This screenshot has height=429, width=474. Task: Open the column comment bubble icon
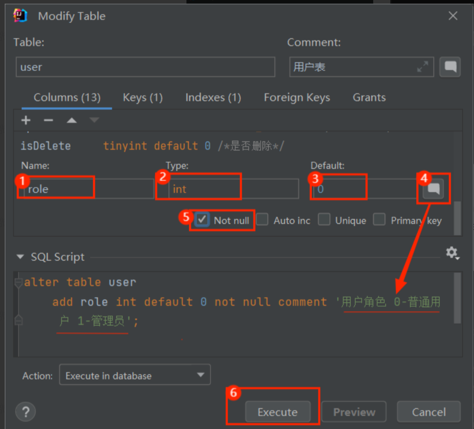click(x=433, y=190)
